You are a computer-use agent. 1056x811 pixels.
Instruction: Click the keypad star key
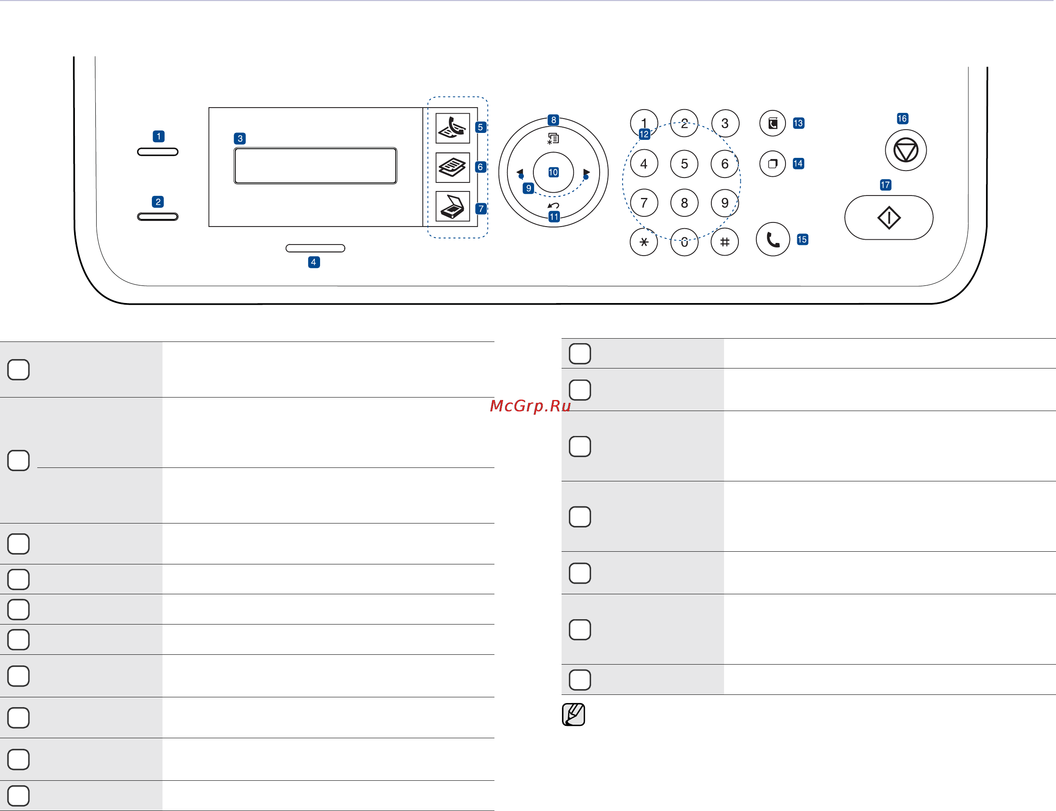tap(644, 243)
